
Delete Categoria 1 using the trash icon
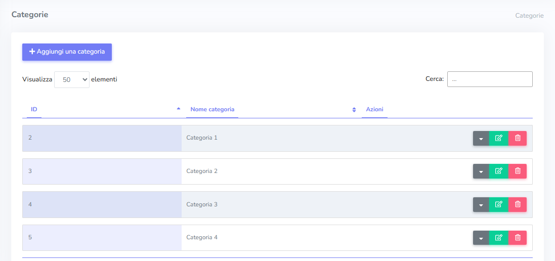click(518, 138)
